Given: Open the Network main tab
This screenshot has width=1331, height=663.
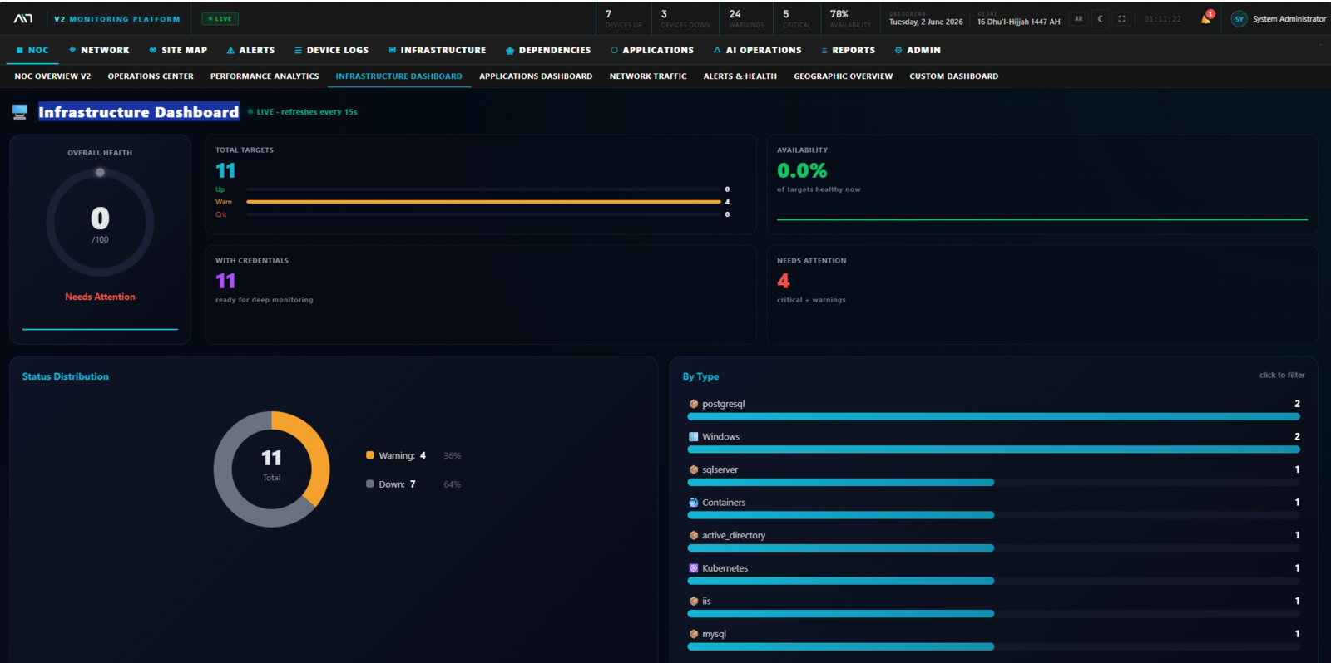Looking at the screenshot, I should (x=99, y=50).
